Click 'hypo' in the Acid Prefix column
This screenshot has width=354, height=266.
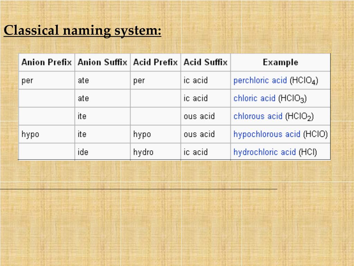pyautogui.click(x=142, y=134)
